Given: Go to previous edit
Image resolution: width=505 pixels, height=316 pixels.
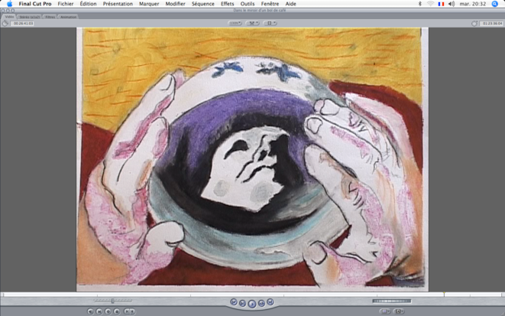Looking at the screenshot, I should pos(234,302).
